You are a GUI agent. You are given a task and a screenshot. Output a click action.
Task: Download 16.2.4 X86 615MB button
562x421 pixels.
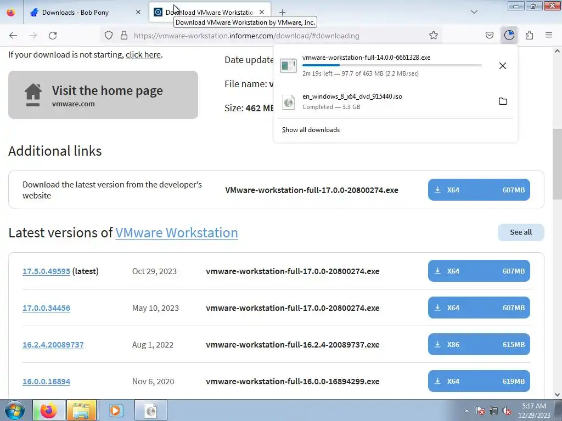pos(479,344)
